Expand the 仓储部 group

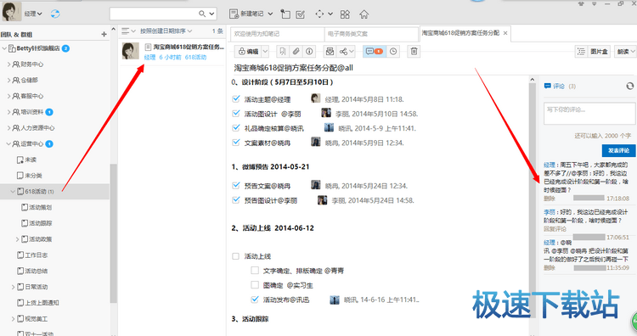click(8, 80)
